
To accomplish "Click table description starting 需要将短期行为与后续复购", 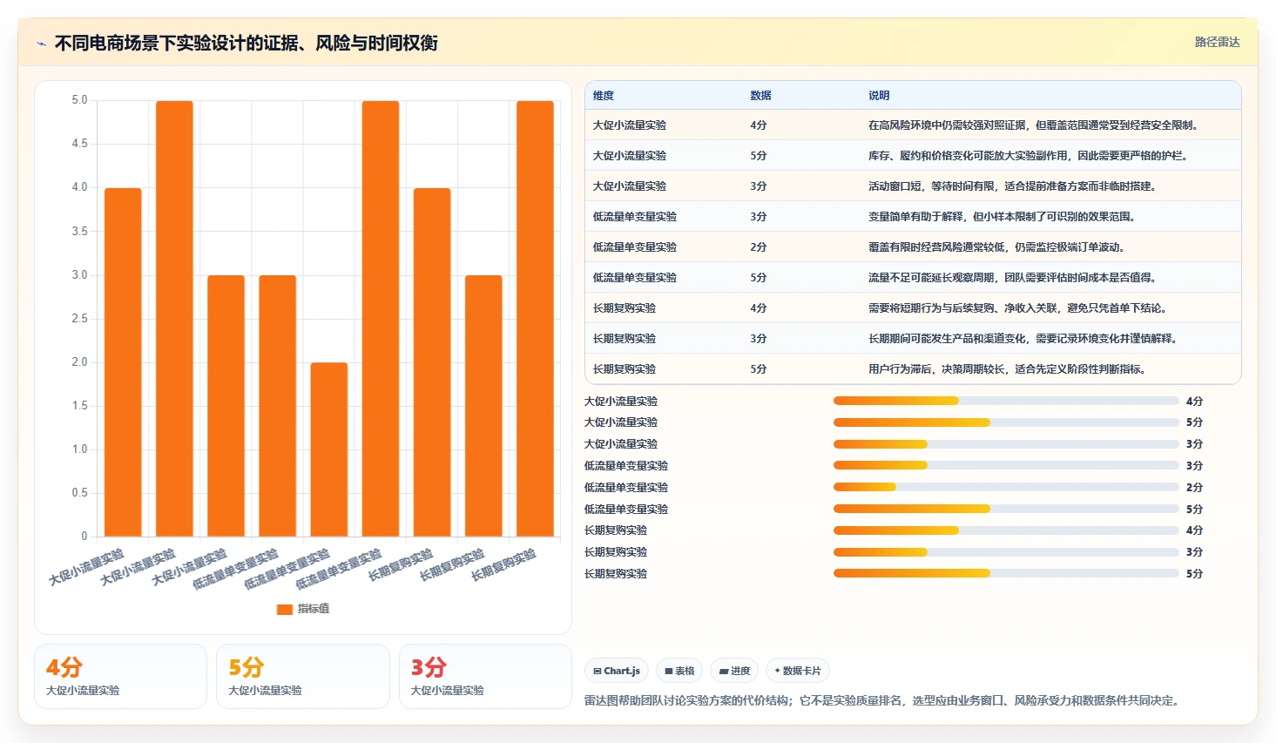I will (1020, 308).
